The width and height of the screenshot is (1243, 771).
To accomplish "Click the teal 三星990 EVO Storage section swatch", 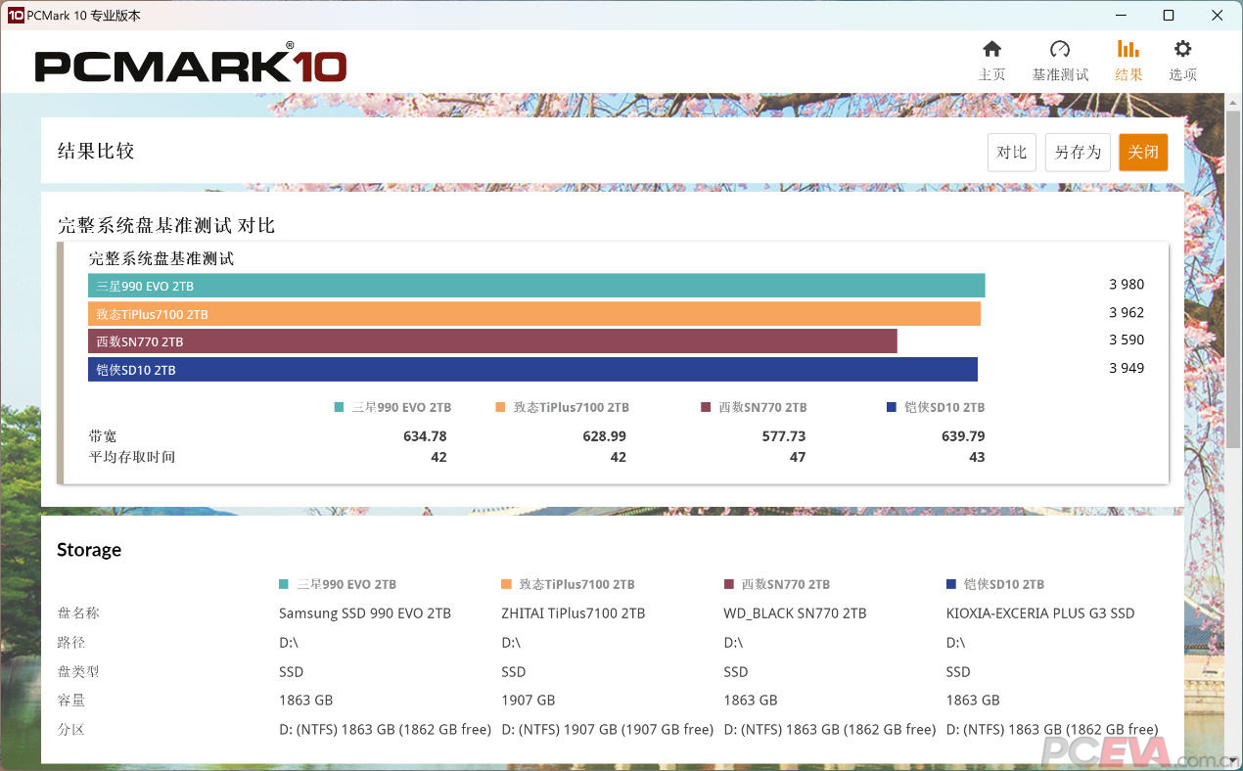I will (x=284, y=584).
